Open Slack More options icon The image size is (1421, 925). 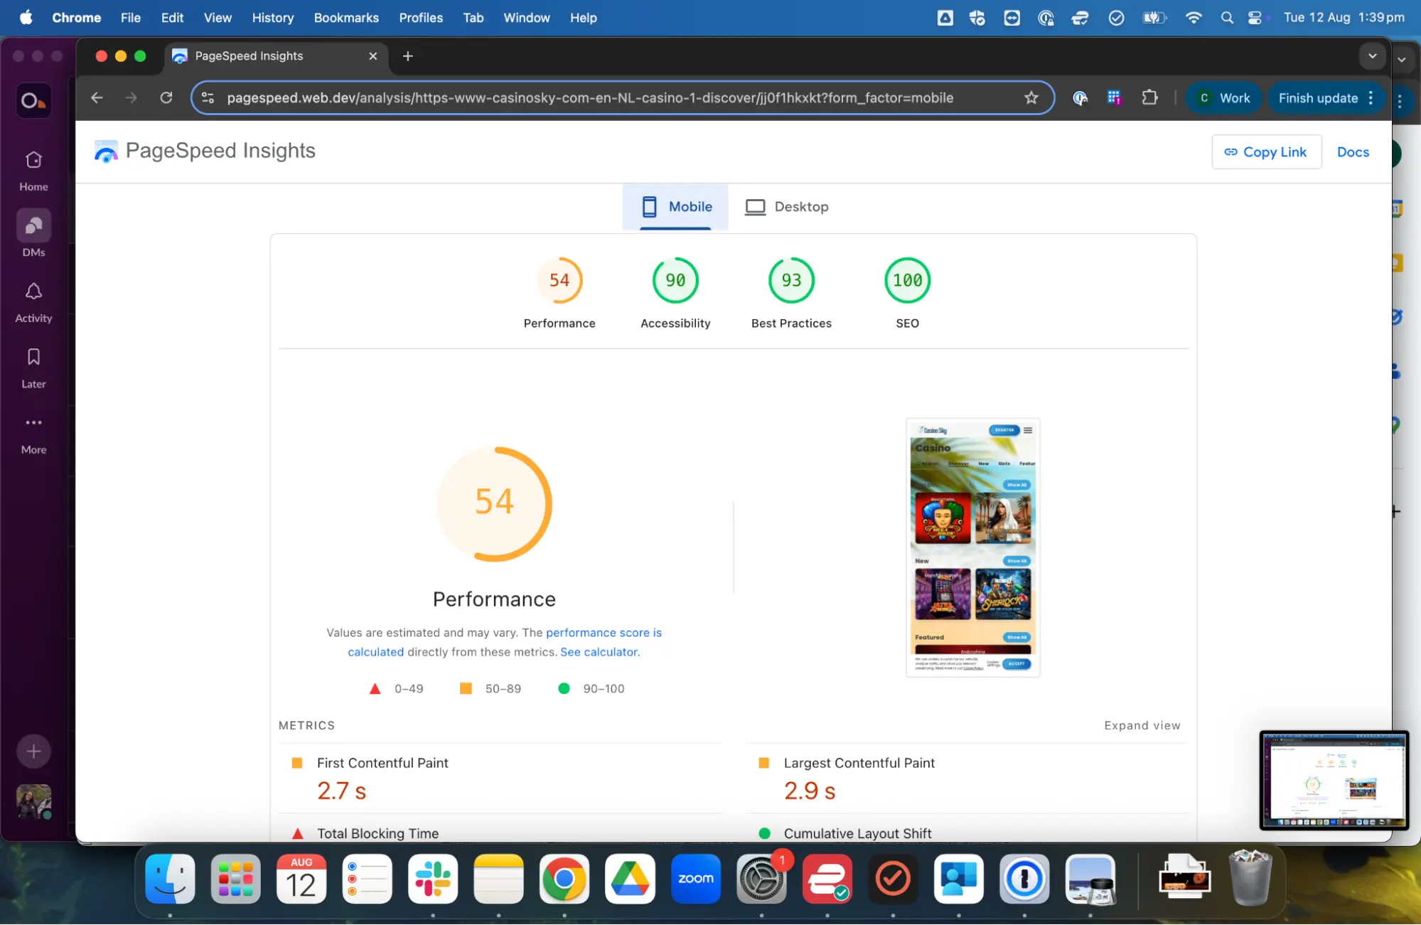tap(33, 422)
